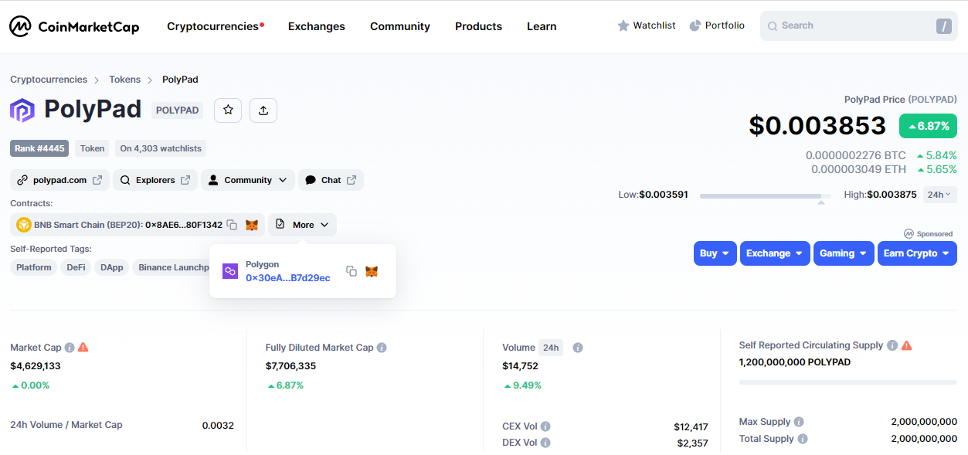Click the On 4,303 watchlists badge
Screen dimensions: 968x455
point(161,148)
